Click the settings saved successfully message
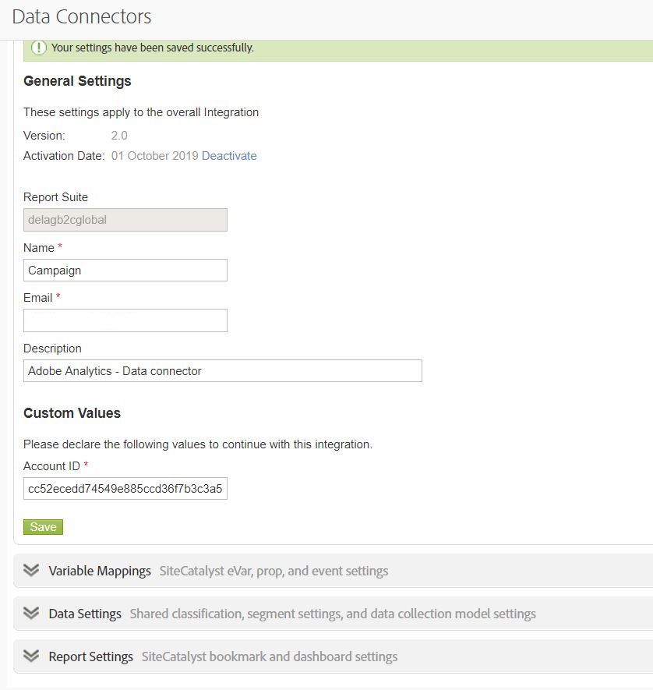653x690 pixels. 153,48
